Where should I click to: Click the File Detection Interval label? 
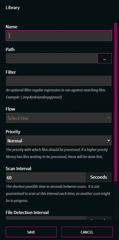click(27, 212)
